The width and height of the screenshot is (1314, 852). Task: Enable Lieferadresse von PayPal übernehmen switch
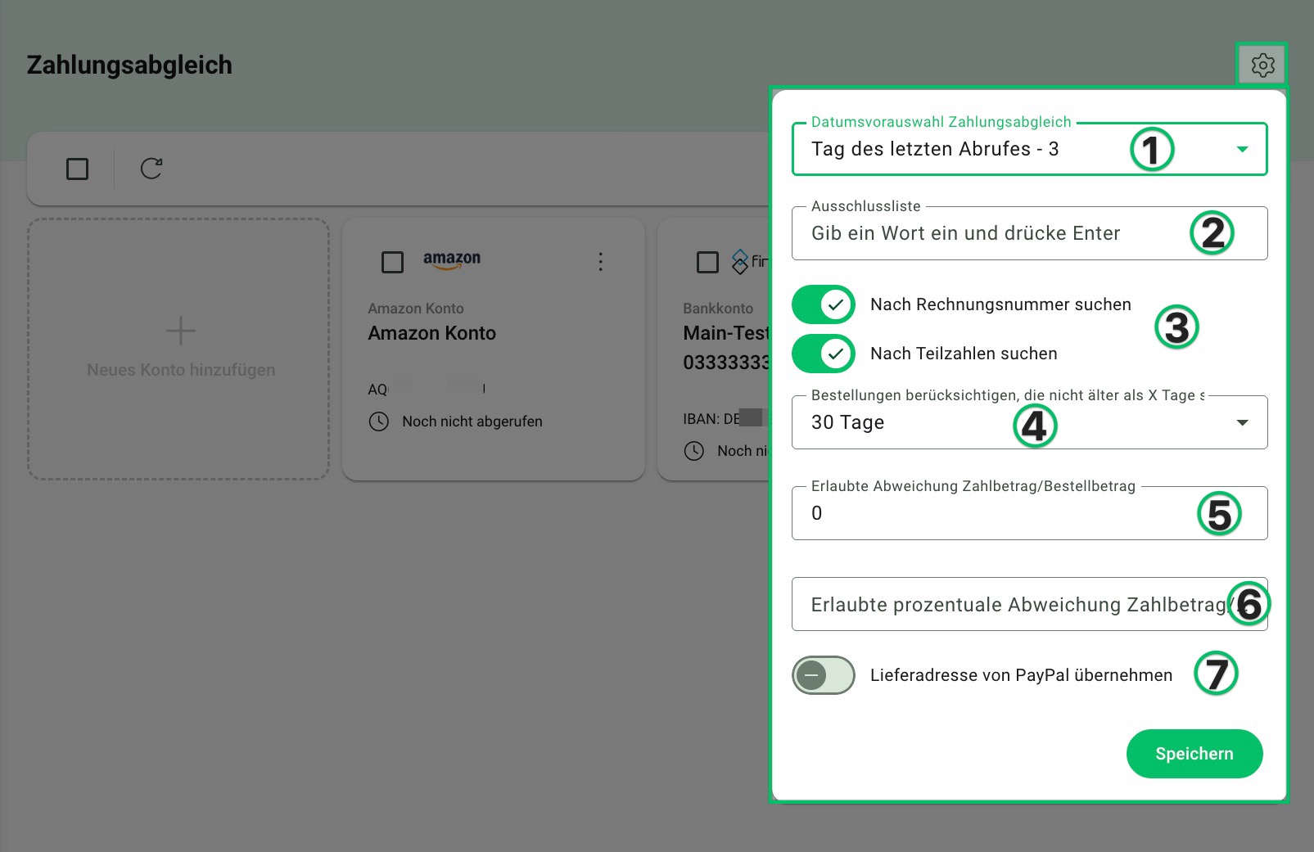pos(824,675)
